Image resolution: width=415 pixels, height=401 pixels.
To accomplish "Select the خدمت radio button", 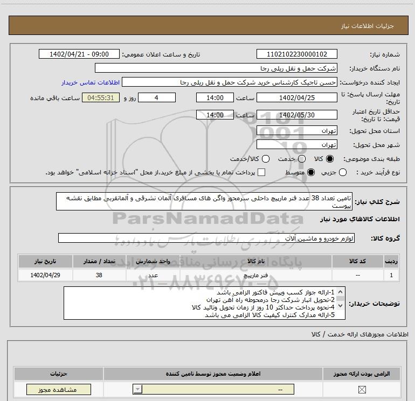I will [302, 159].
